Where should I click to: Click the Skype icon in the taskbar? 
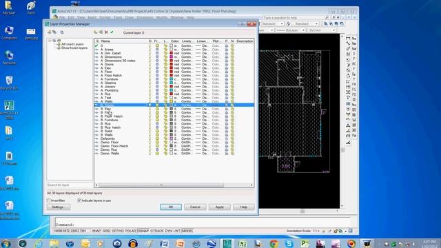(x=289, y=243)
